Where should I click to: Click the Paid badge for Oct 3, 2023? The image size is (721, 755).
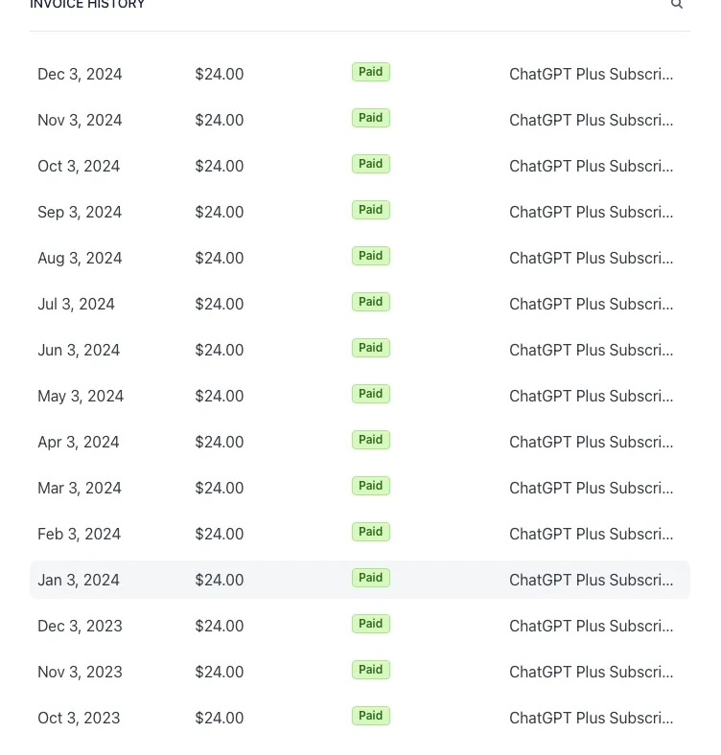click(371, 716)
